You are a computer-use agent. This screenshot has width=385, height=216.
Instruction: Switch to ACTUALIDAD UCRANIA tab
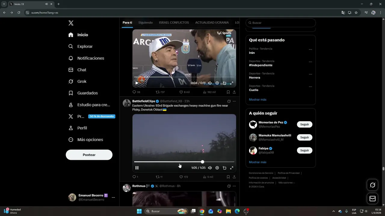(212, 23)
